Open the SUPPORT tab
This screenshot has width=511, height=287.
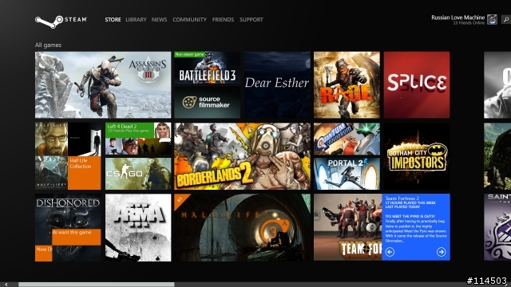point(252,19)
